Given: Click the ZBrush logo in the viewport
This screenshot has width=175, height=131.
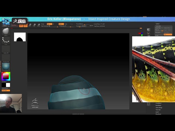Looking at the screenshot, I should [x=35, y=102].
